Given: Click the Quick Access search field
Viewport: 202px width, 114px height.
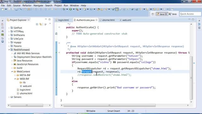Looking at the screenshot, I should coord(190,14).
